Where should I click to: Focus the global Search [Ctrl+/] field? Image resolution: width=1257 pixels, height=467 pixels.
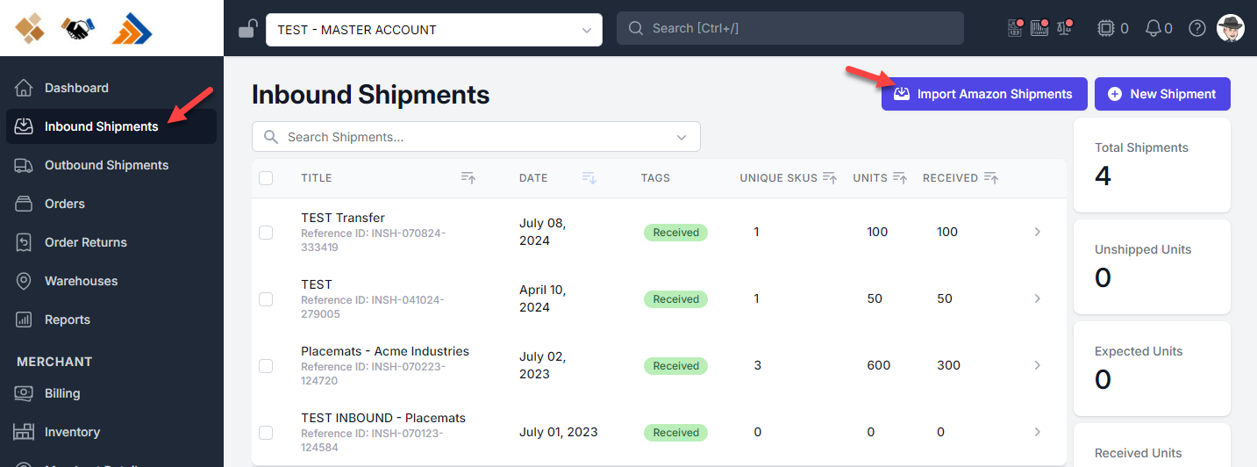790,28
